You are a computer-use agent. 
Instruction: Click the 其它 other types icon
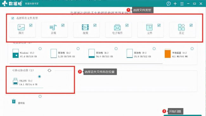181,27
